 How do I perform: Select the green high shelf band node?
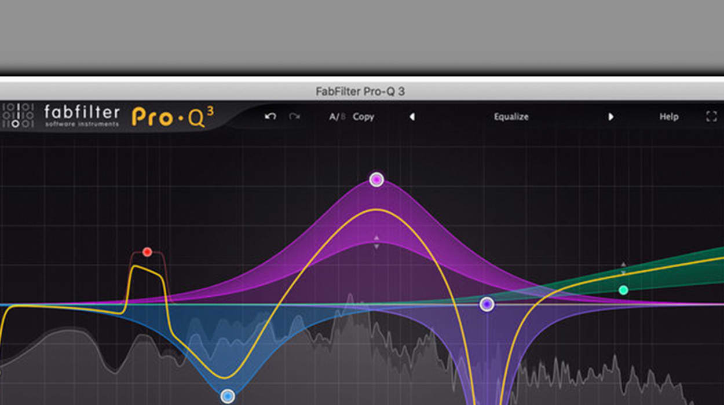[623, 290]
